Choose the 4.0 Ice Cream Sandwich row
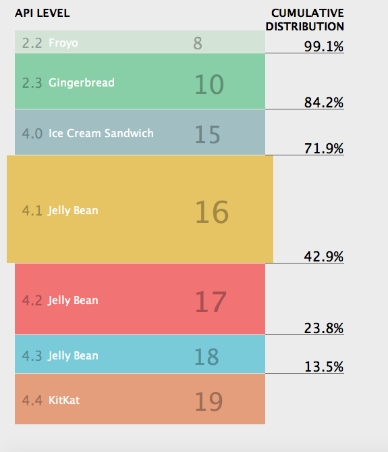Image resolution: width=388 pixels, height=452 pixels. pos(140,132)
